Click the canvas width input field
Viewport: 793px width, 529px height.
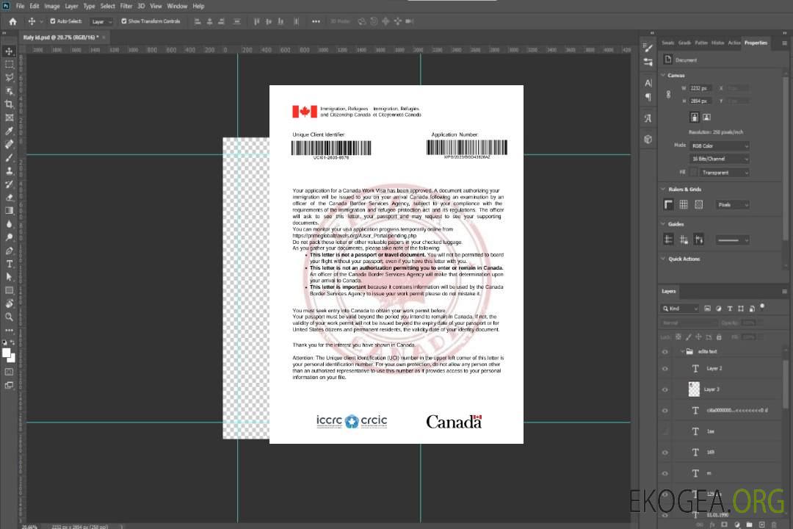[700, 88]
